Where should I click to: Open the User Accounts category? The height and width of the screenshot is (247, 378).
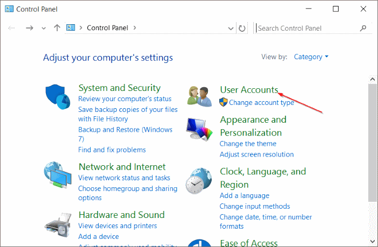pos(249,90)
